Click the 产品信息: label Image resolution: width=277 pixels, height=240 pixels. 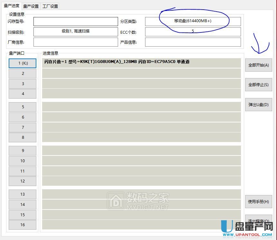[x=128, y=42]
